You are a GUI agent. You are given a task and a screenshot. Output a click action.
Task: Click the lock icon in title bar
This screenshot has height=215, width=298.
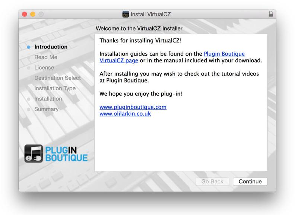271,14
